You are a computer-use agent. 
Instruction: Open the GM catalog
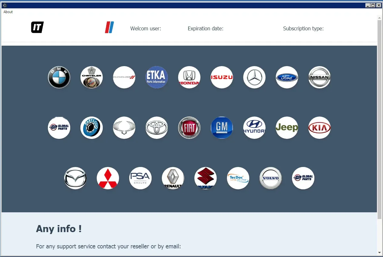222,128
